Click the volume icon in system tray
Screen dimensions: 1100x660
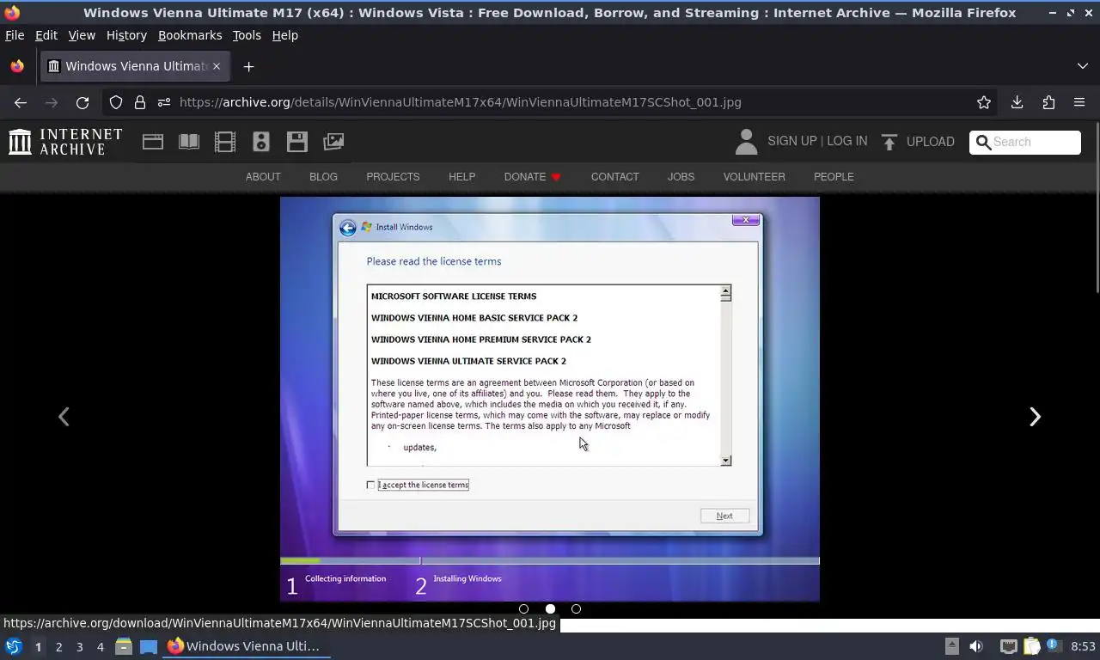click(x=975, y=646)
